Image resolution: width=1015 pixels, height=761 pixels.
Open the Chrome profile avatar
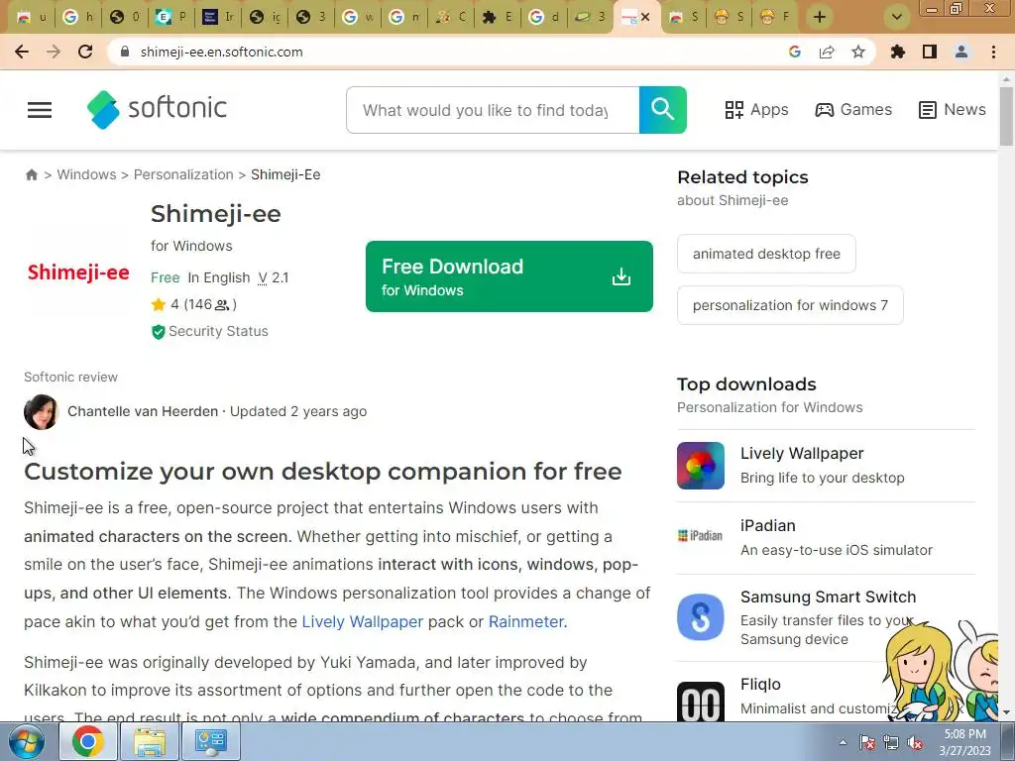[x=961, y=52]
